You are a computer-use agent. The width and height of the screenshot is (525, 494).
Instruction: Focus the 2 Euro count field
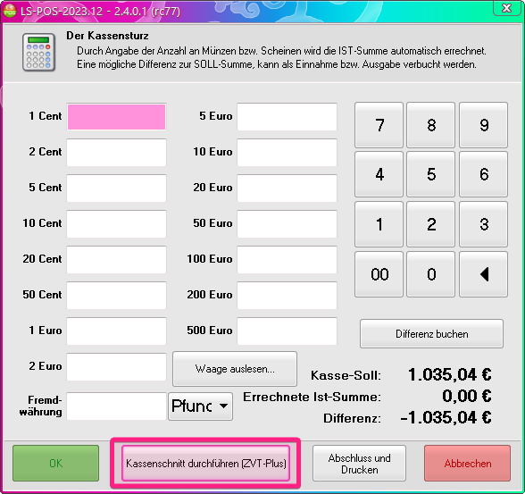coord(116,367)
